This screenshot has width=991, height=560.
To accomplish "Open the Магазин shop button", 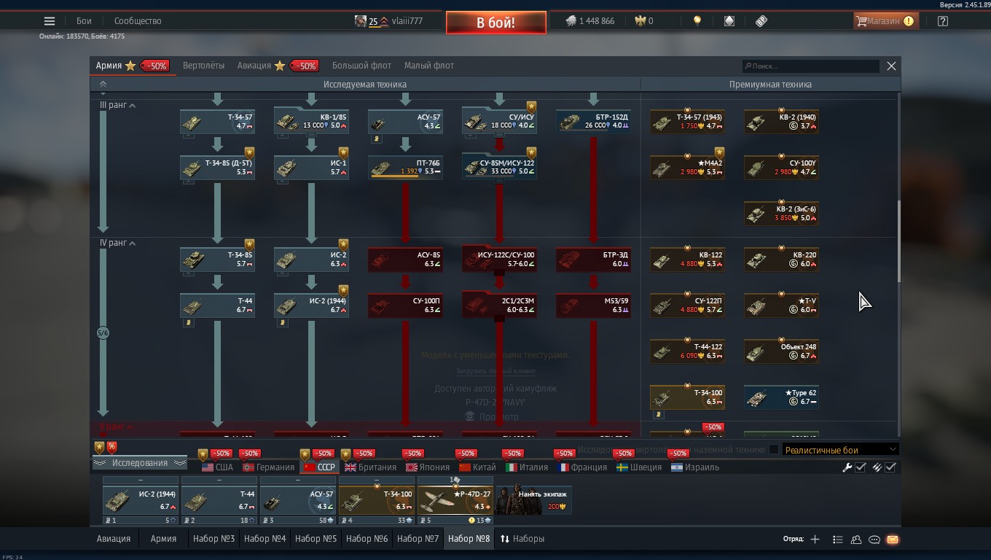I will pos(885,21).
